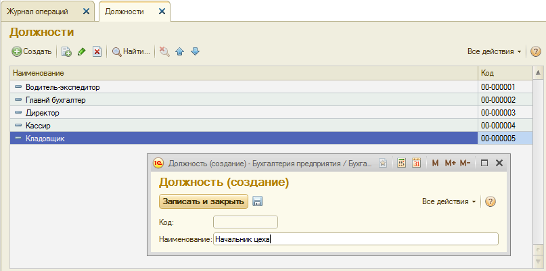Click the Записать и закрыть button
This screenshot has height=271, width=546.
204,201
